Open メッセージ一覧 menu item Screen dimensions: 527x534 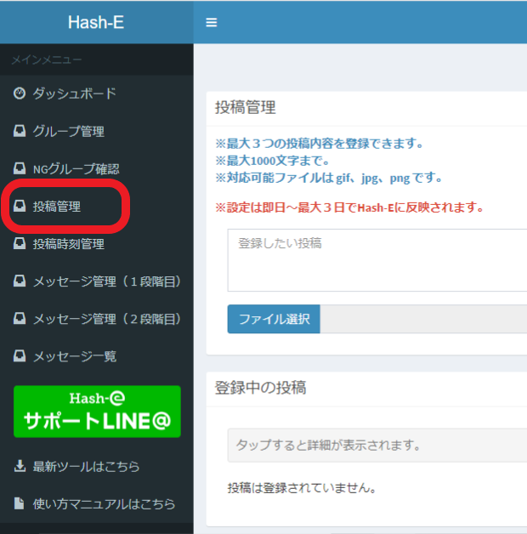(75, 356)
